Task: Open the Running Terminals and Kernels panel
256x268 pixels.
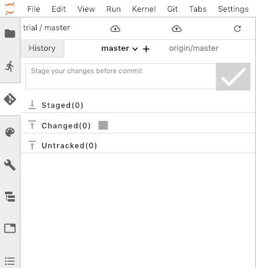Action: (x=10, y=66)
